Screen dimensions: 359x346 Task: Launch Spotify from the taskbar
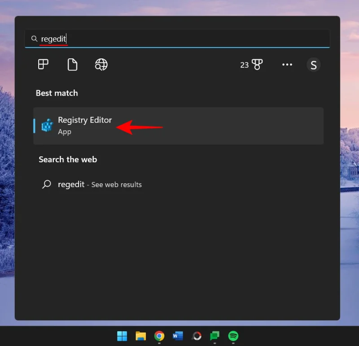click(232, 336)
